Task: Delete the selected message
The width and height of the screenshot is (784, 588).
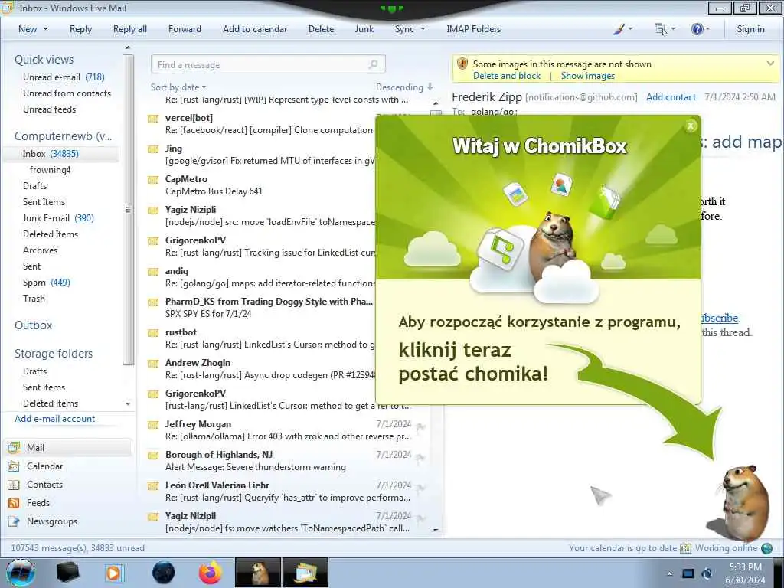Action: coord(321,29)
